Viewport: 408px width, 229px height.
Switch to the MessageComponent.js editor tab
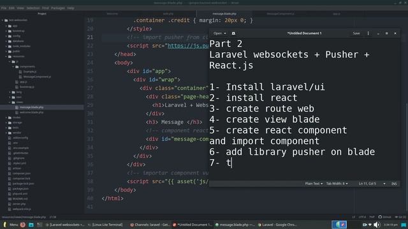click(x=280, y=14)
